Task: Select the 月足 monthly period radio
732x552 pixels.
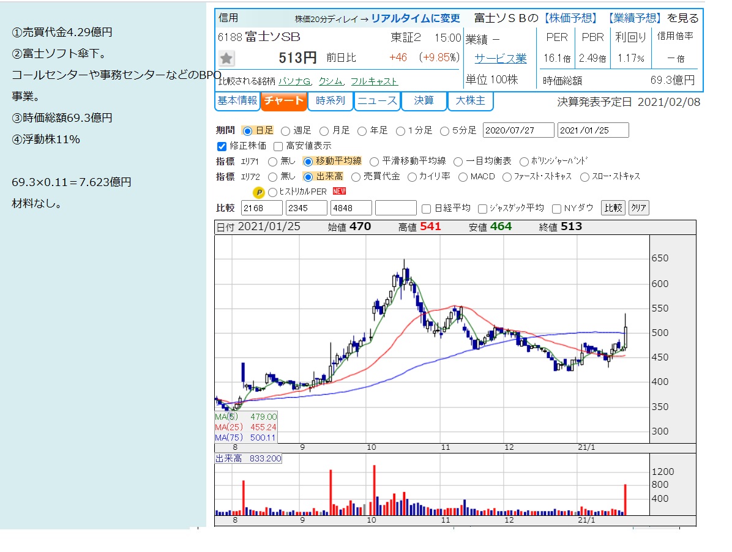Action: 324,131
